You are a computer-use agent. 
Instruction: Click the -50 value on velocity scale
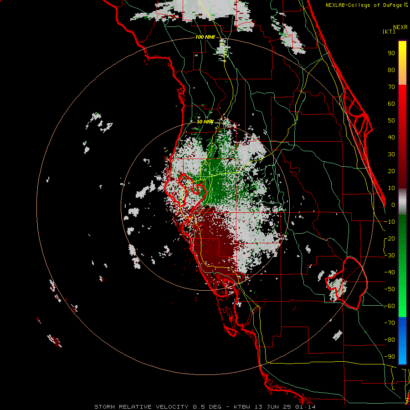[x=389, y=289]
